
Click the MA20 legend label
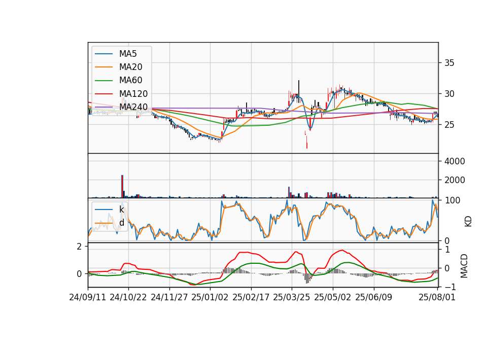(x=130, y=67)
